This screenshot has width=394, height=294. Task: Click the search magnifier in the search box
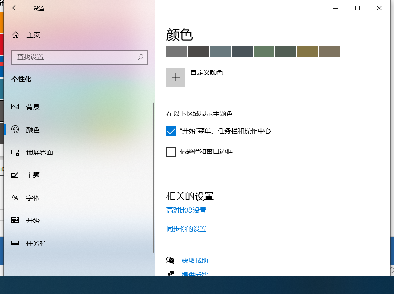click(140, 57)
